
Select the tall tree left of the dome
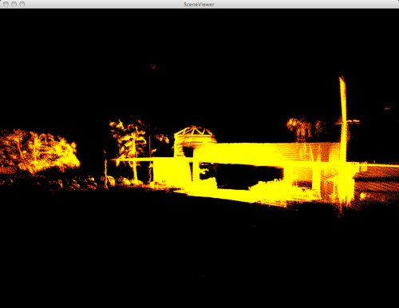(130, 144)
